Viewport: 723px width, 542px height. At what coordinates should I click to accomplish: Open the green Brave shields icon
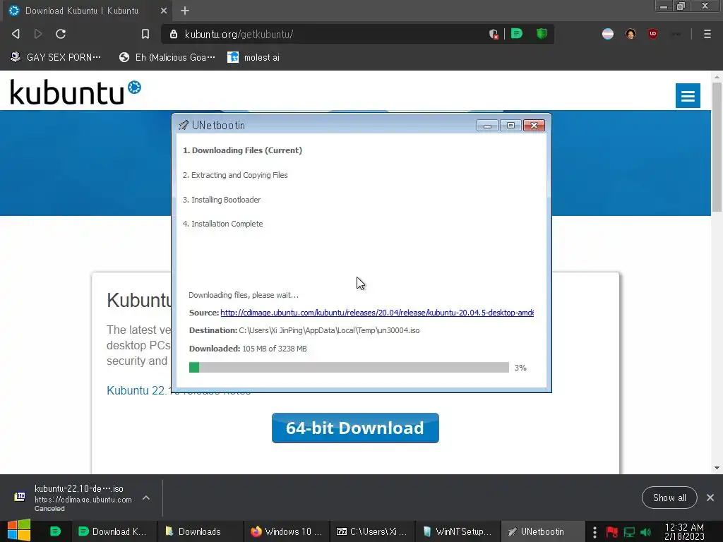(x=542, y=34)
